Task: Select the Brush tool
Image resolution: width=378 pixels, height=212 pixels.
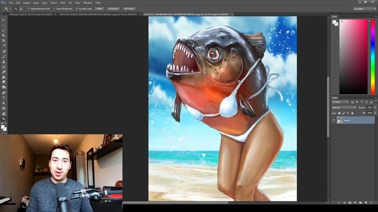Action: (x=4, y=57)
